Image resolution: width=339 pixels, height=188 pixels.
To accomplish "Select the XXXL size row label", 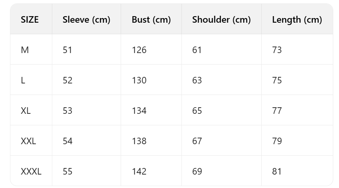I will click(x=31, y=171).
